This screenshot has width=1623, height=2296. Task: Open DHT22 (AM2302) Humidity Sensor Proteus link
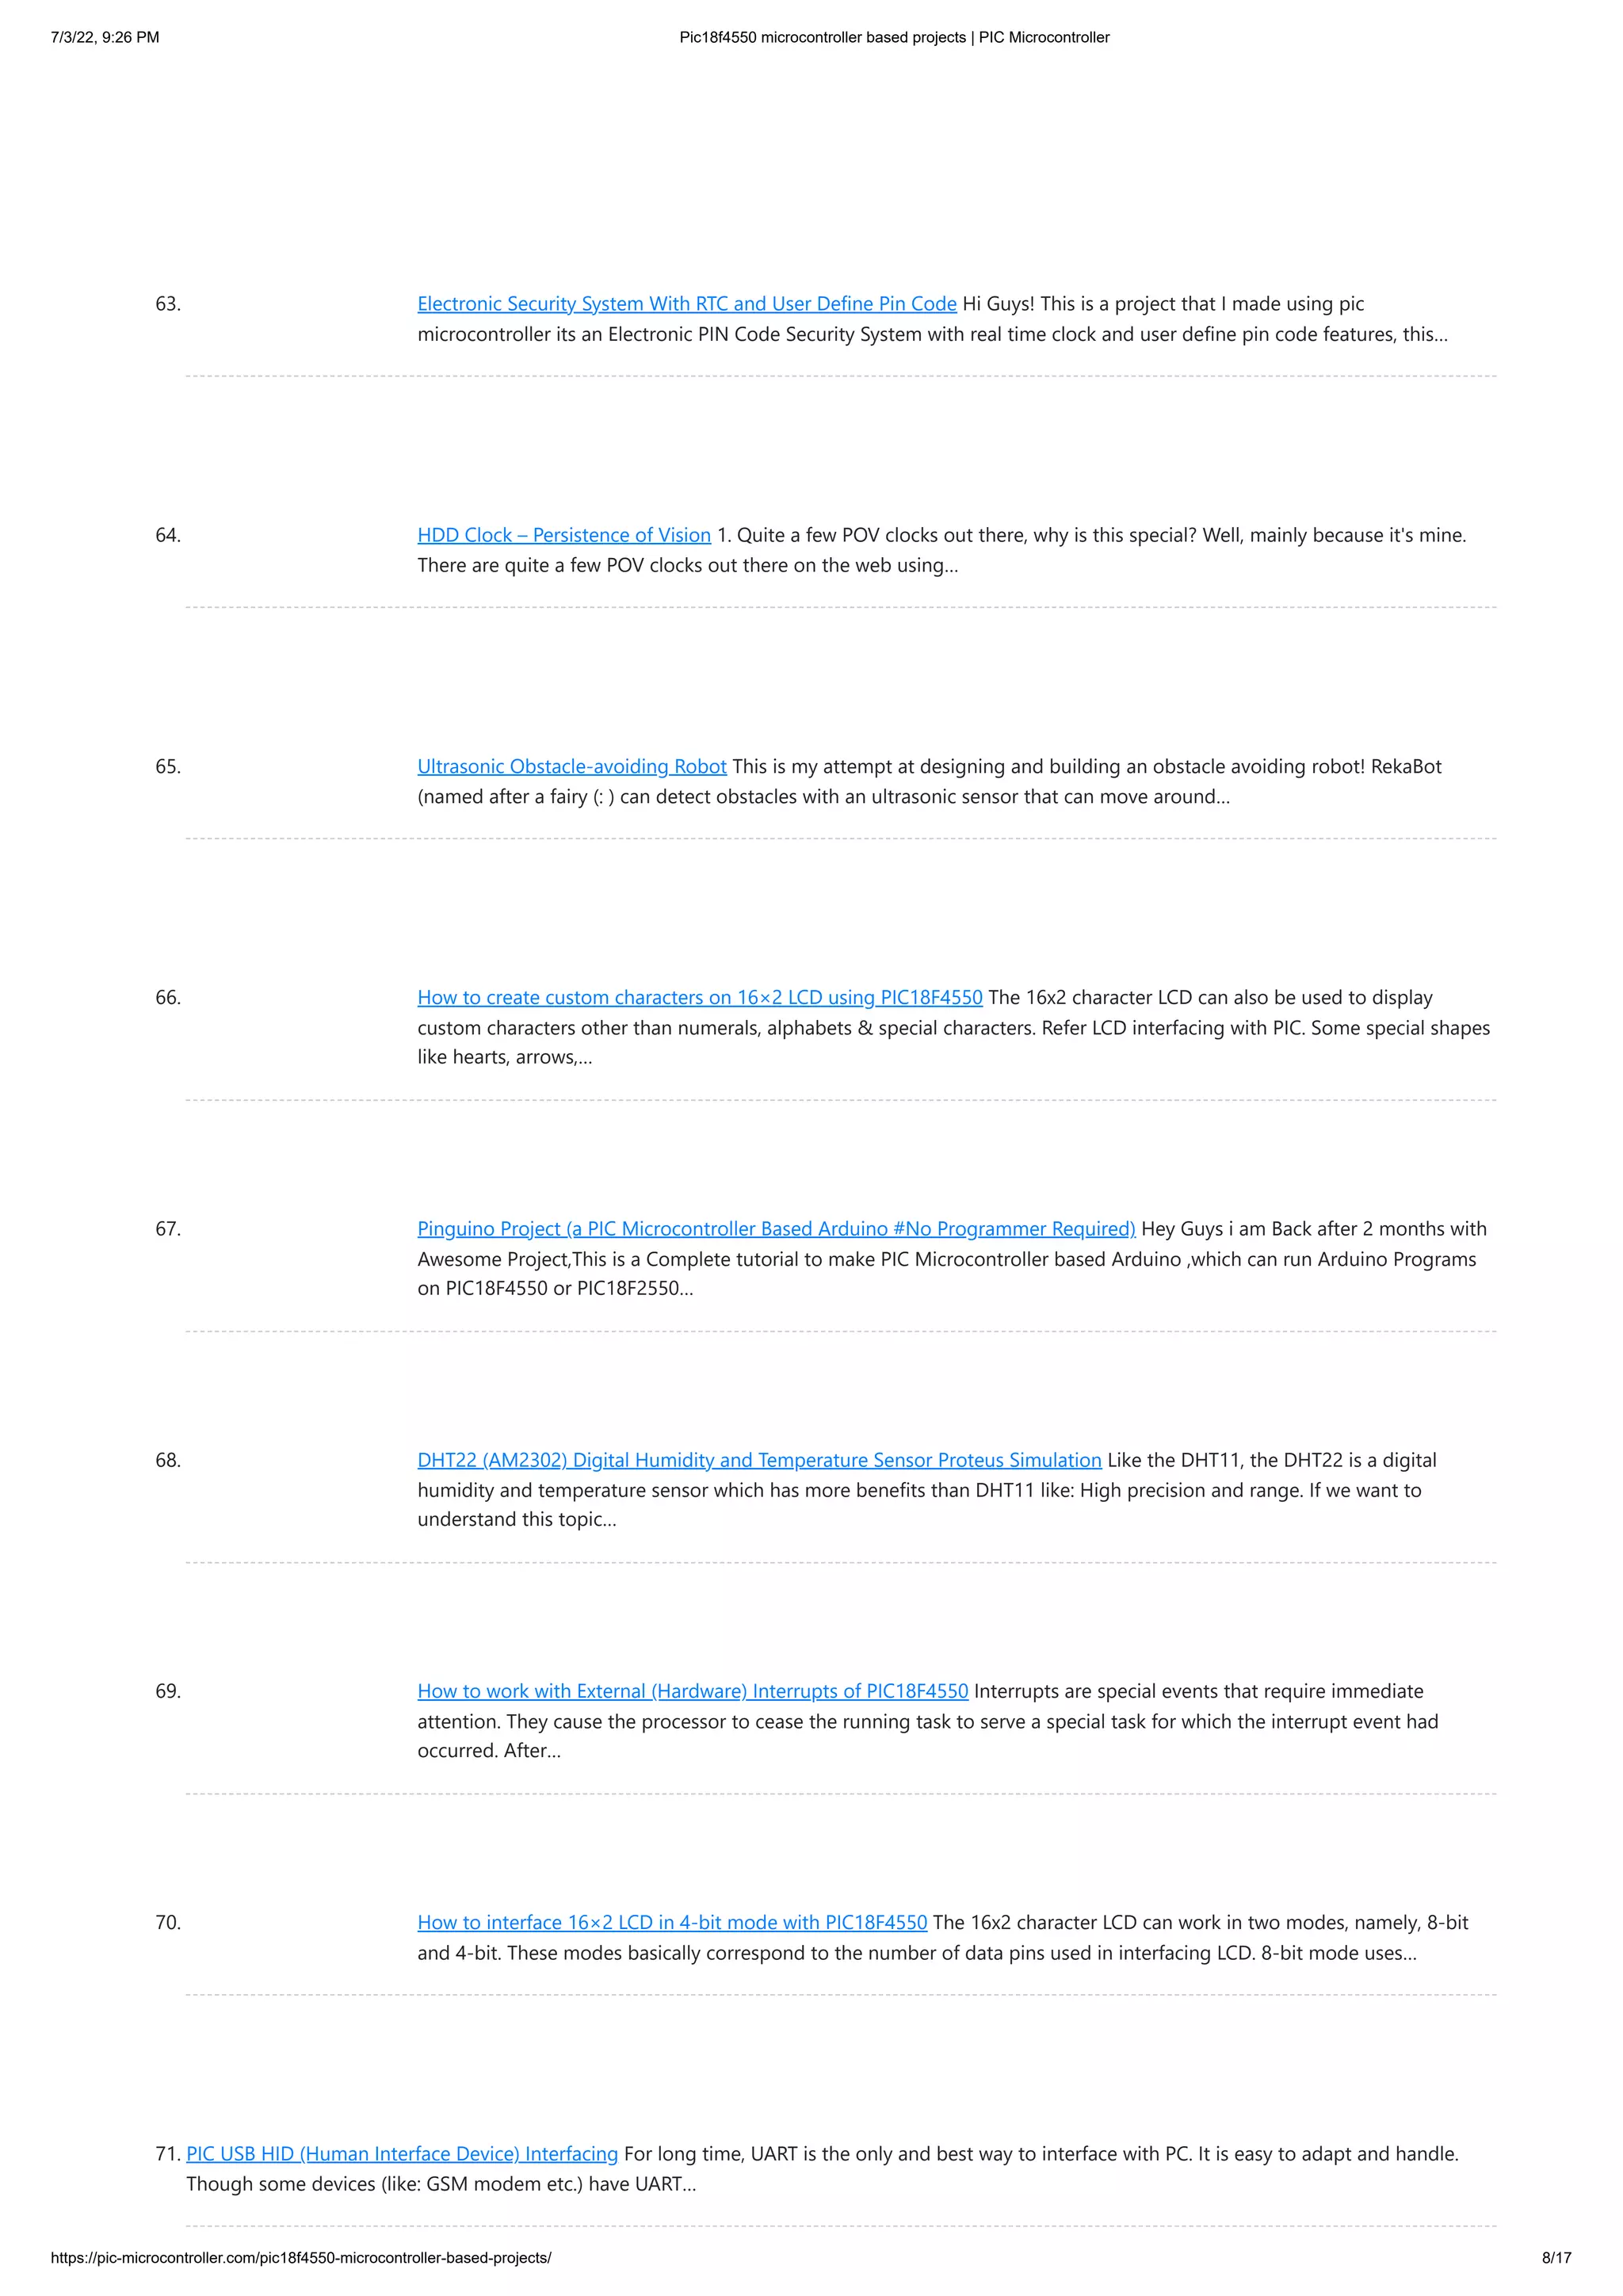(x=759, y=1460)
